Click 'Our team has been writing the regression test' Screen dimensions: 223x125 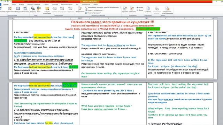[x=107, y=73]
